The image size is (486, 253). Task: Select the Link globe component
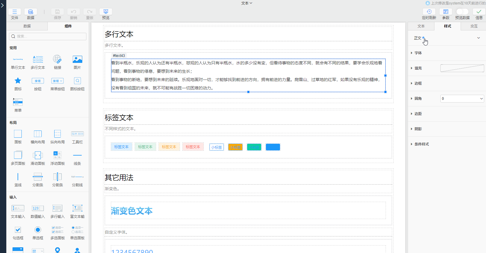[x=57, y=59]
